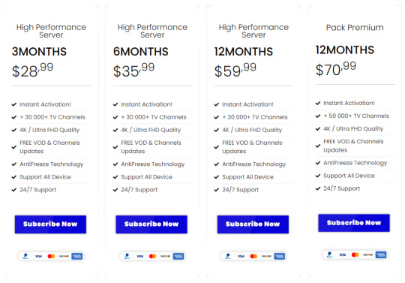This screenshot has height=283, width=405.
Task: Click Mastercard icon under 6MONTHS plan
Action: click(153, 256)
